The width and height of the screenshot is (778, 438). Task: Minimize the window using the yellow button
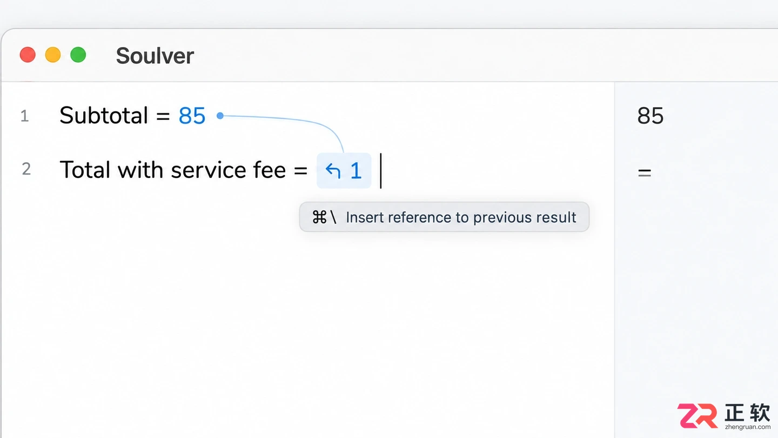click(53, 55)
